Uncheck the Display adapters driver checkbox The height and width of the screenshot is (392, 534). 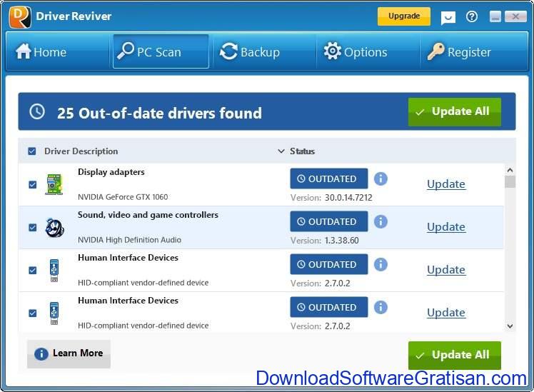coord(33,185)
